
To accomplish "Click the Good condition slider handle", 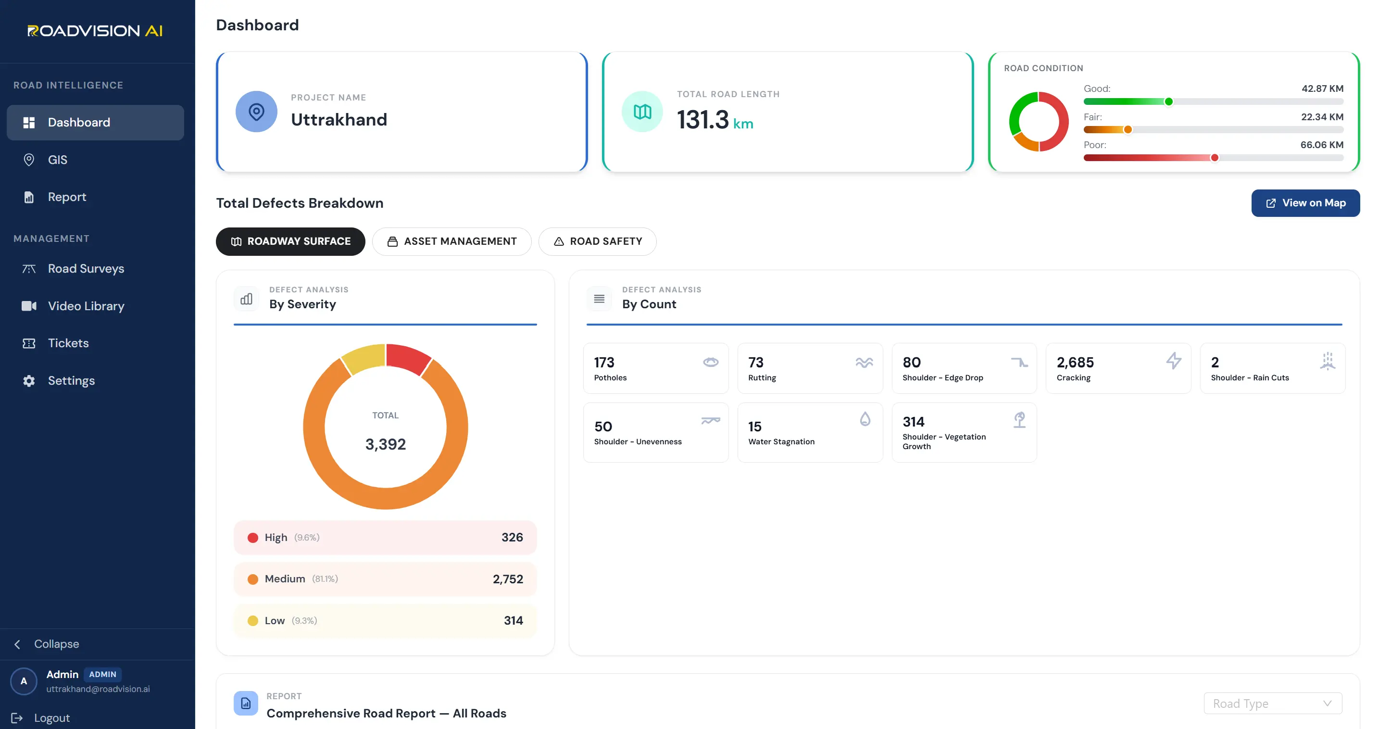I will pyautogui.click(x=1168, y=101).
